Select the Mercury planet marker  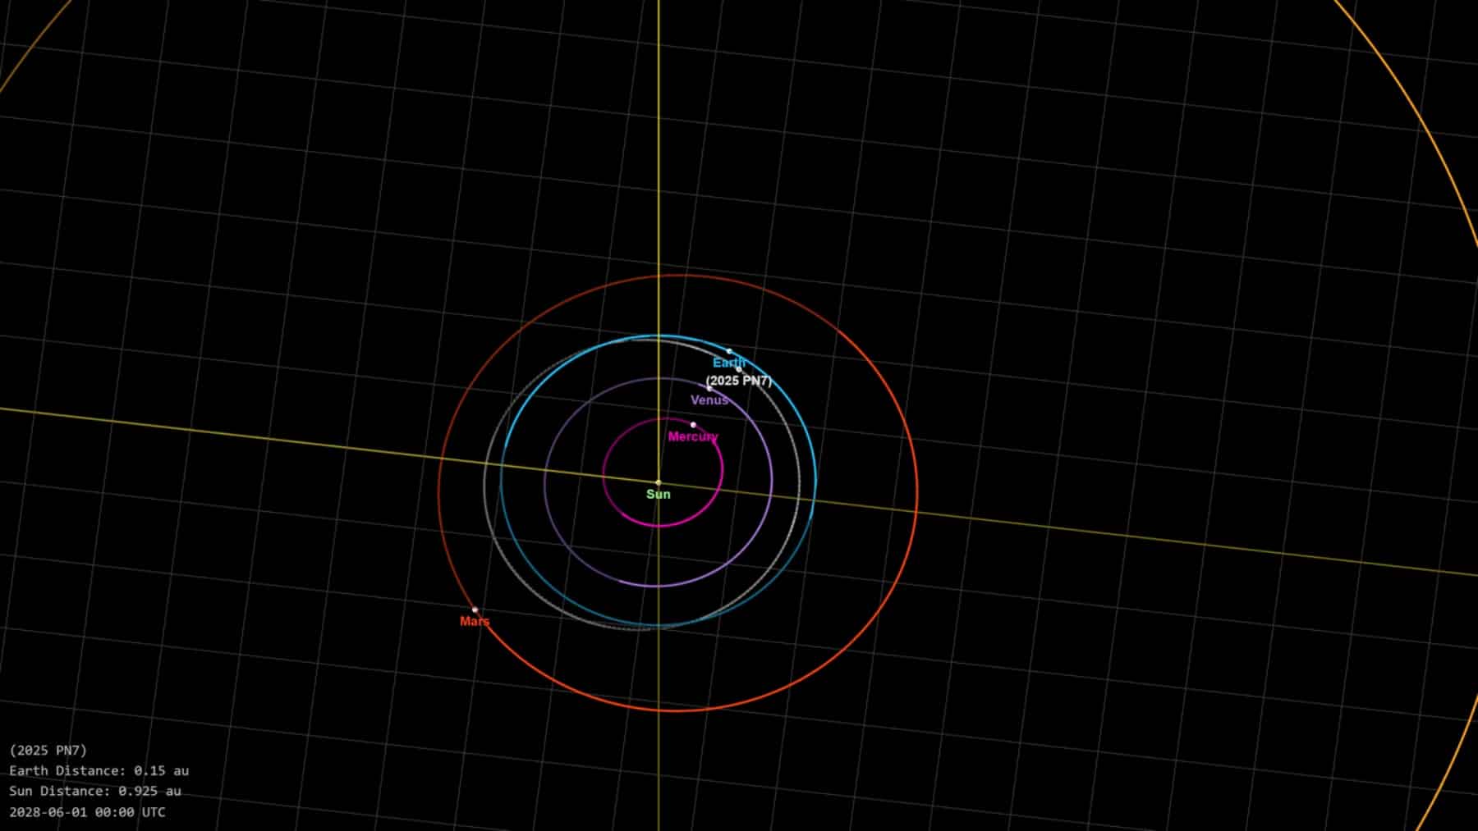click(x=693, y=425)
